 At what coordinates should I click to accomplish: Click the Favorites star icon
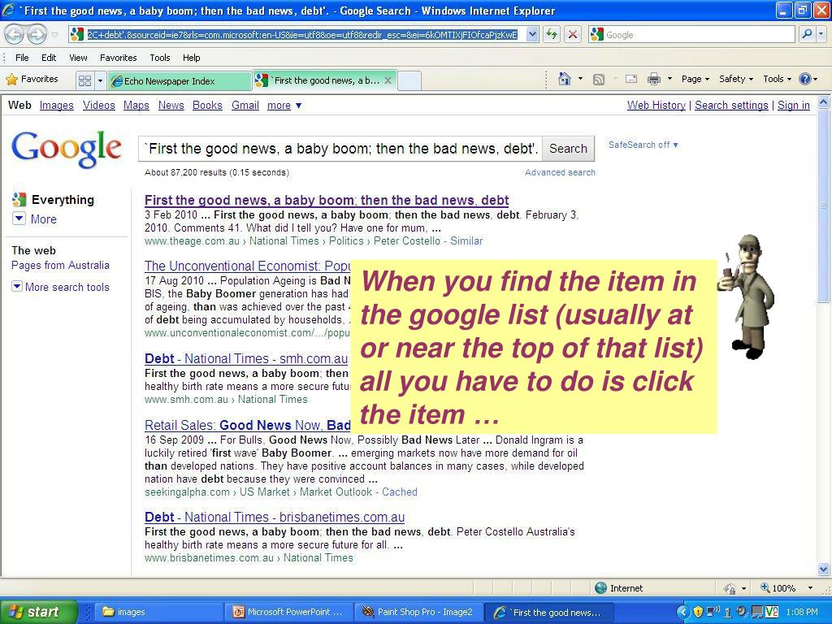click(11, 80)
